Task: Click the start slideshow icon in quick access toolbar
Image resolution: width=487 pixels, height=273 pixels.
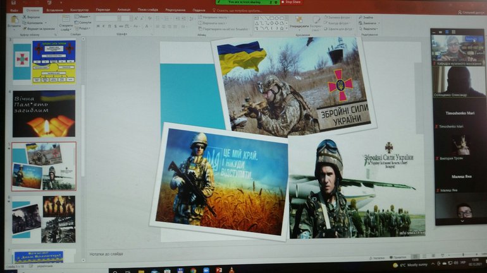Action: (49, 3)
